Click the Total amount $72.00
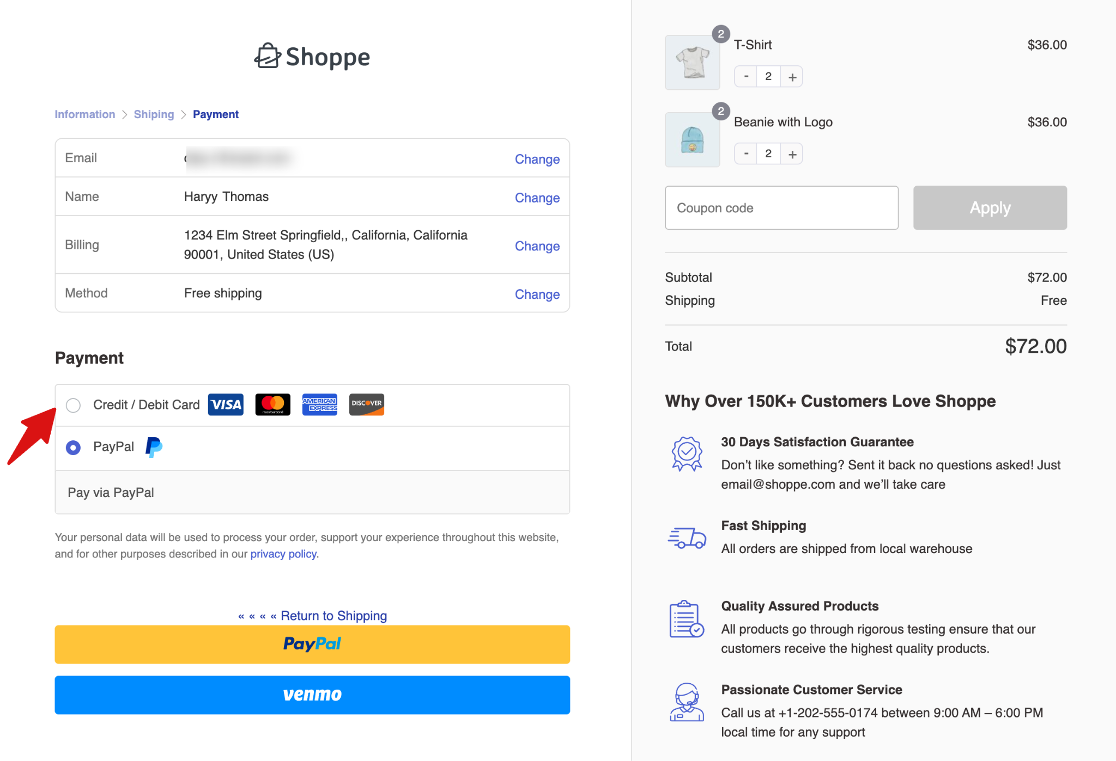 click(1035, 346)
